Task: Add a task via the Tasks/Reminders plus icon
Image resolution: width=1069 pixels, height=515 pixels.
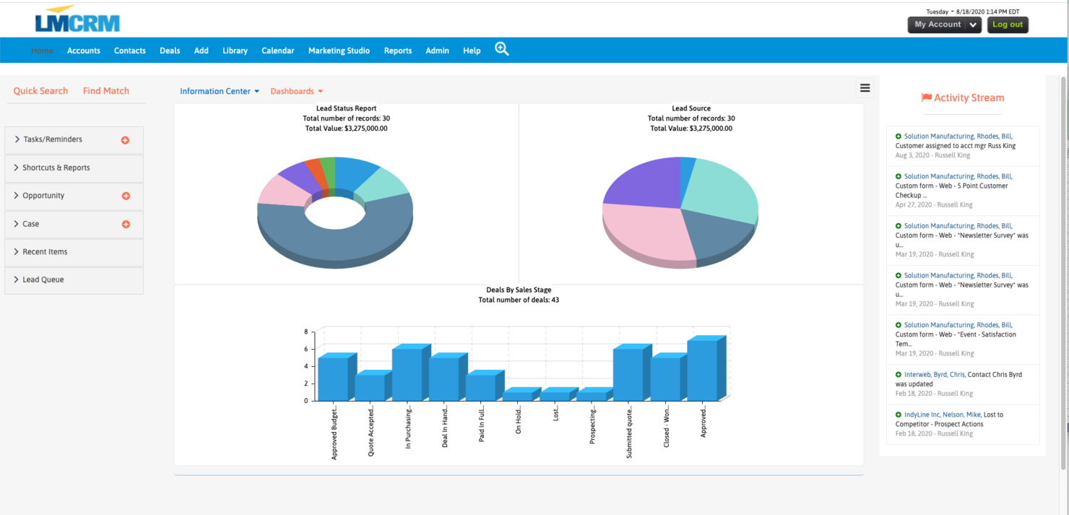Action: [x=126, y=139]
